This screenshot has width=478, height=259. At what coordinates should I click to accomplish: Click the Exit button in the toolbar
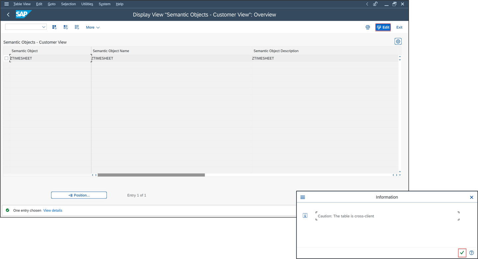point(399,27)
